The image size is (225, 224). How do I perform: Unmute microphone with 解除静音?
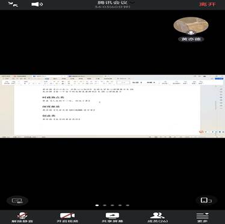coord(22,217)
